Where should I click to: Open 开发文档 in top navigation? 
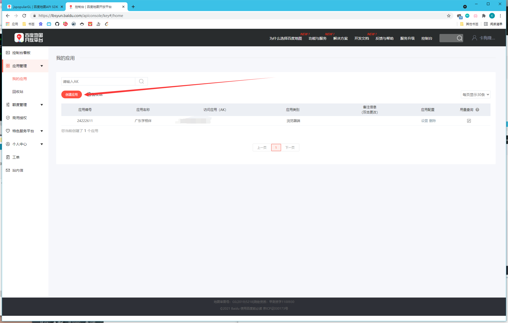point(361,38)
